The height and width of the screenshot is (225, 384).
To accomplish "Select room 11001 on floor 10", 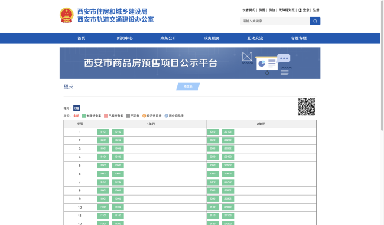I will (x=103, y=207).
